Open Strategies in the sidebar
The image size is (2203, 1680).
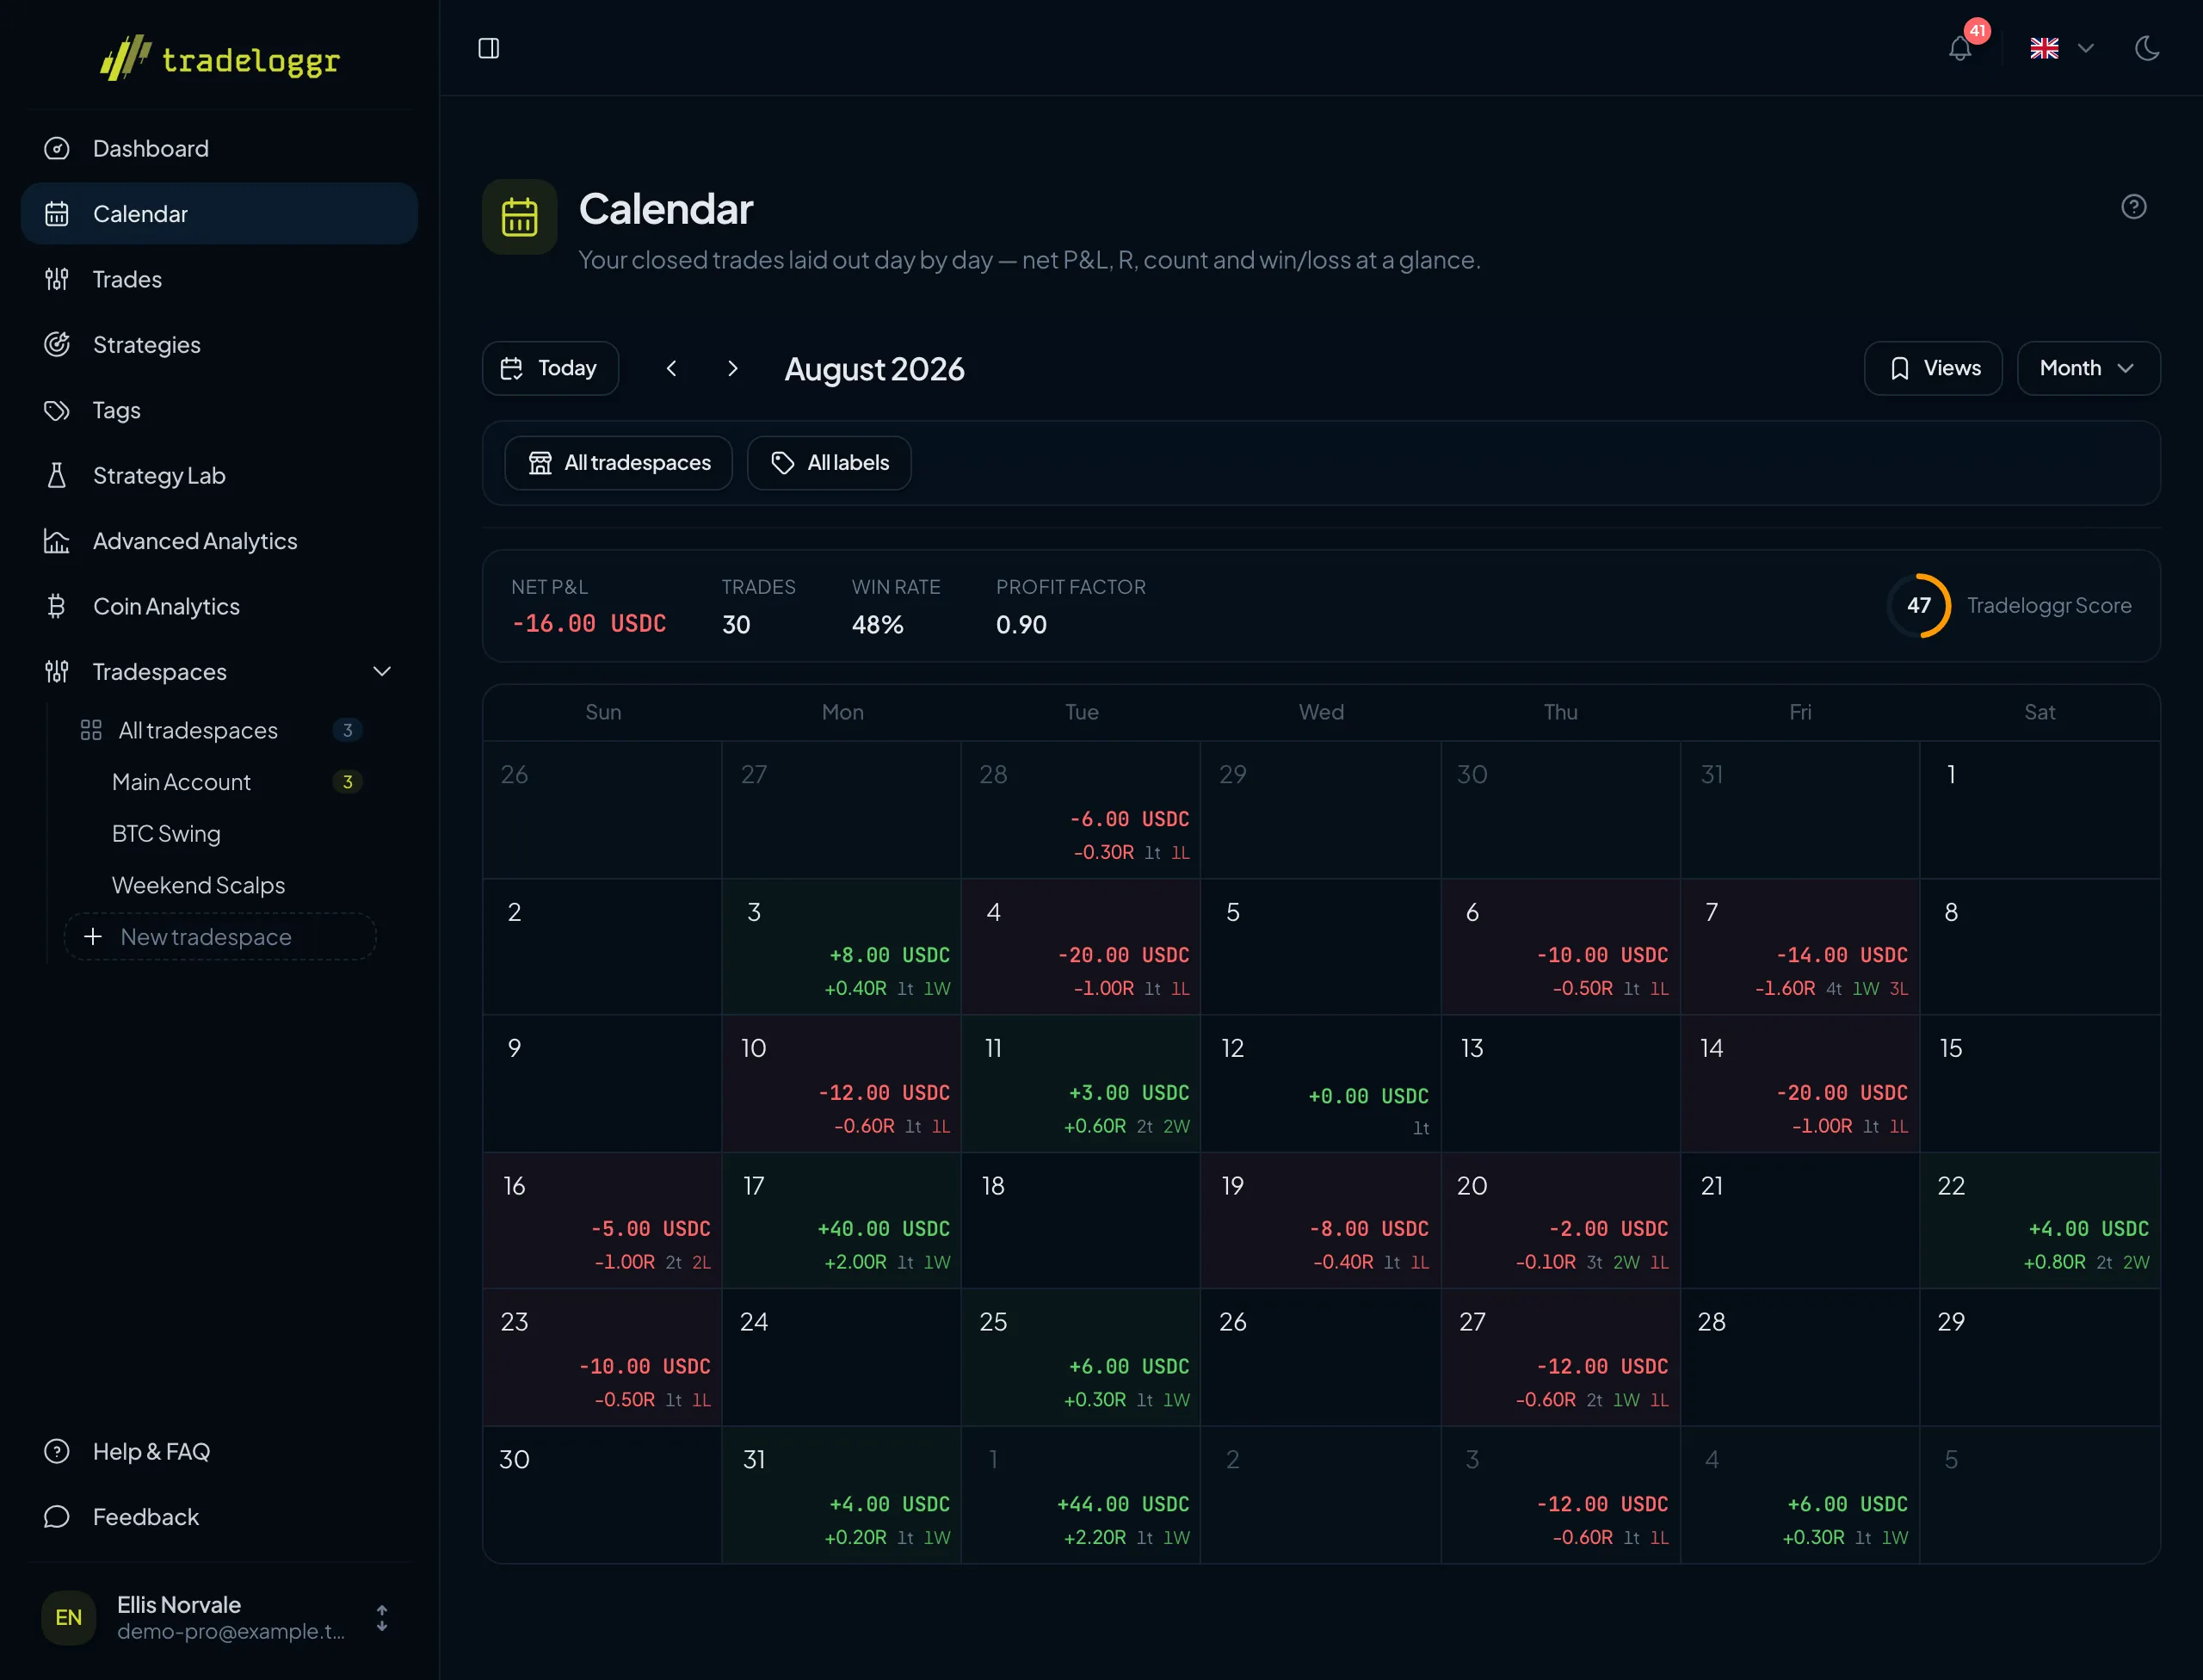[x=219, y=344]
